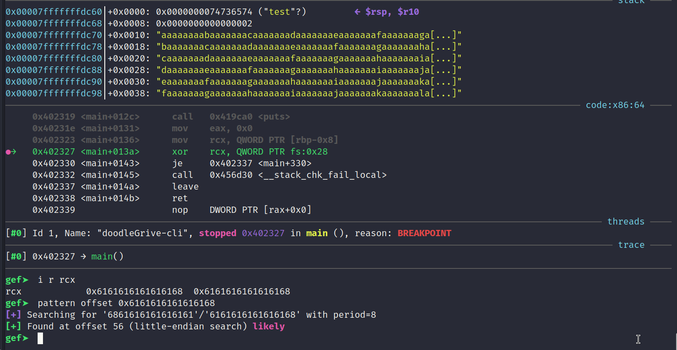Click the doodleGrive-cli thread name
The width and height of the screenshot is (677, 350).
tap(145, 233)
